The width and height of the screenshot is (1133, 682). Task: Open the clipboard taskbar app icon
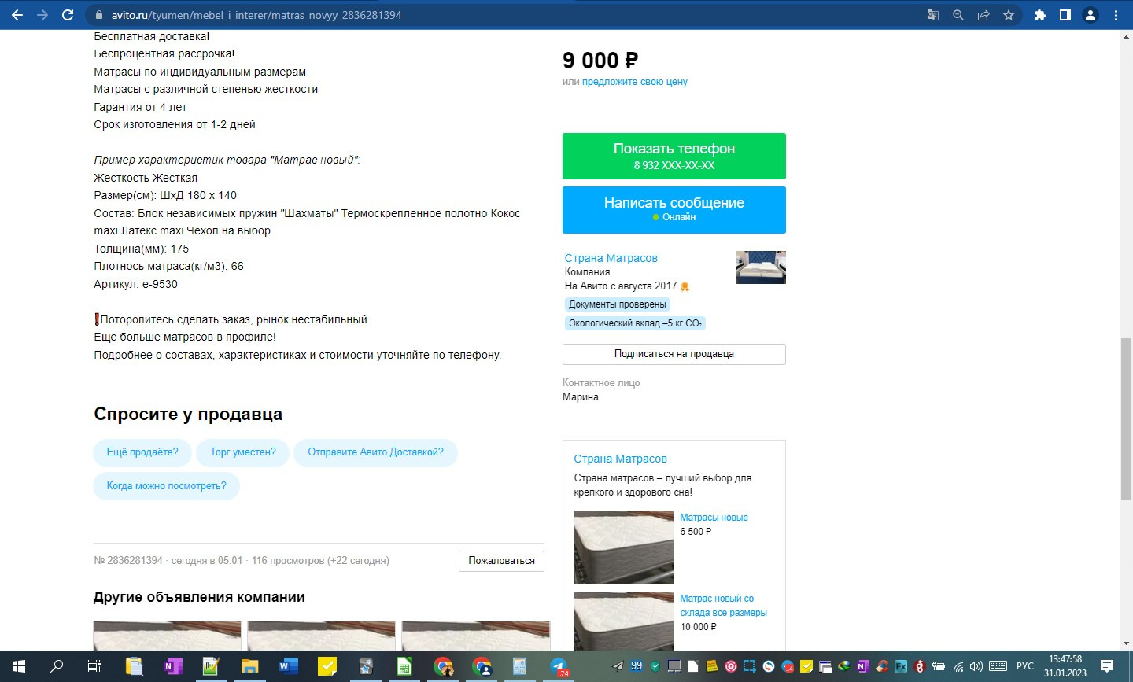(134, 666)
